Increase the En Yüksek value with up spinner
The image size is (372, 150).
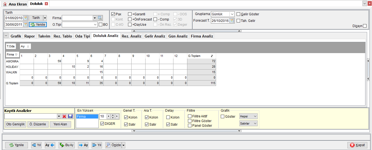pyautogui.click(x=113, y=115)
